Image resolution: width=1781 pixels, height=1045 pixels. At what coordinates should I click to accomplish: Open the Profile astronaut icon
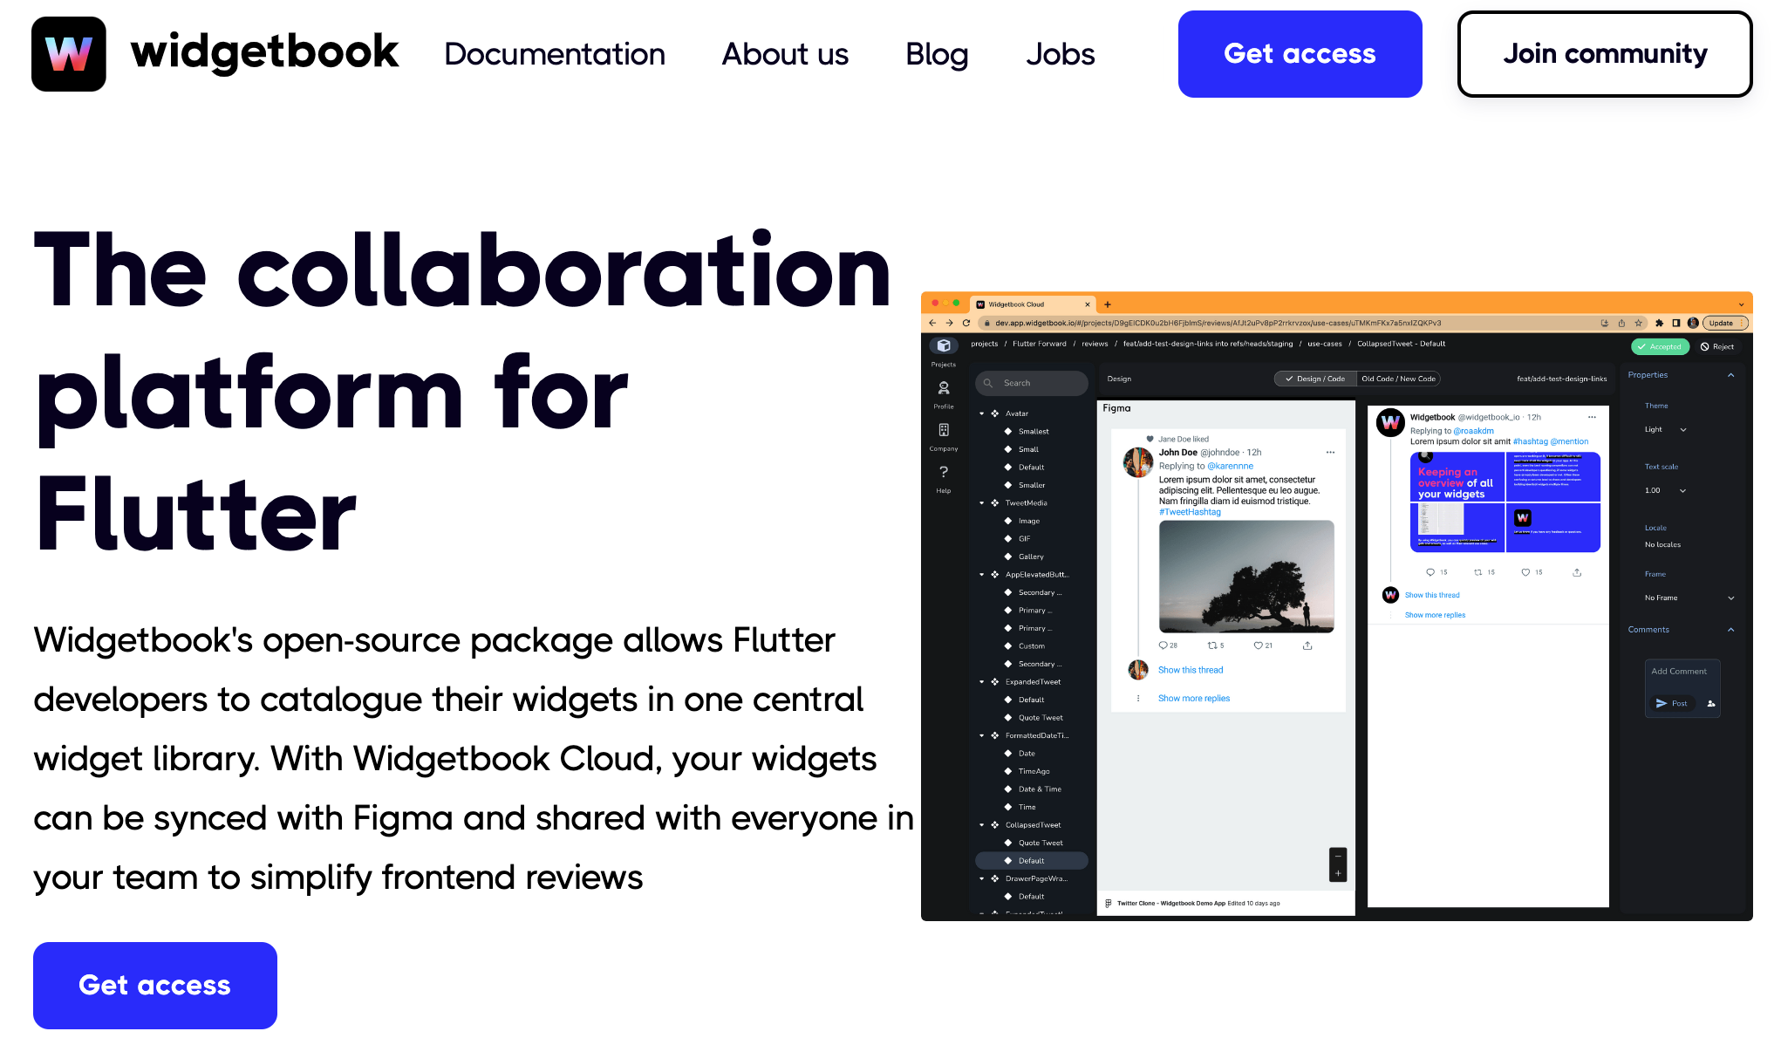[943, 388]
